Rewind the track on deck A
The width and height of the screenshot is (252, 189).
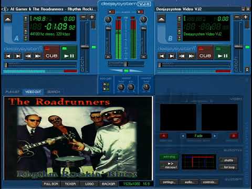pos(28,56)
